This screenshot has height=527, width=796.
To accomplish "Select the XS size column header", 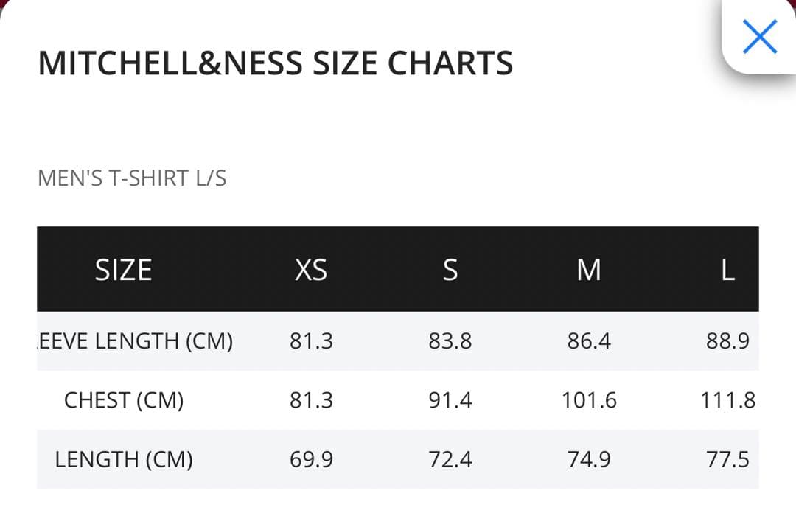I will (x=311, y=270).
